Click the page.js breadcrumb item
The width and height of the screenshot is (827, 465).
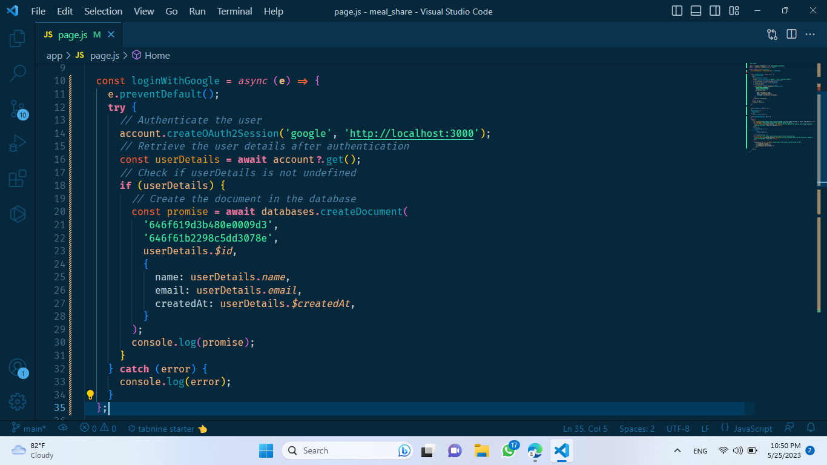[97, 55]
